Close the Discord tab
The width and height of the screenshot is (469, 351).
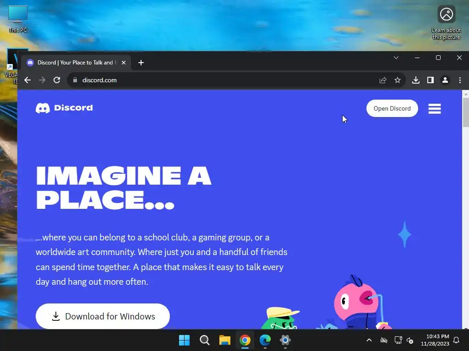[x=124, y=63]
